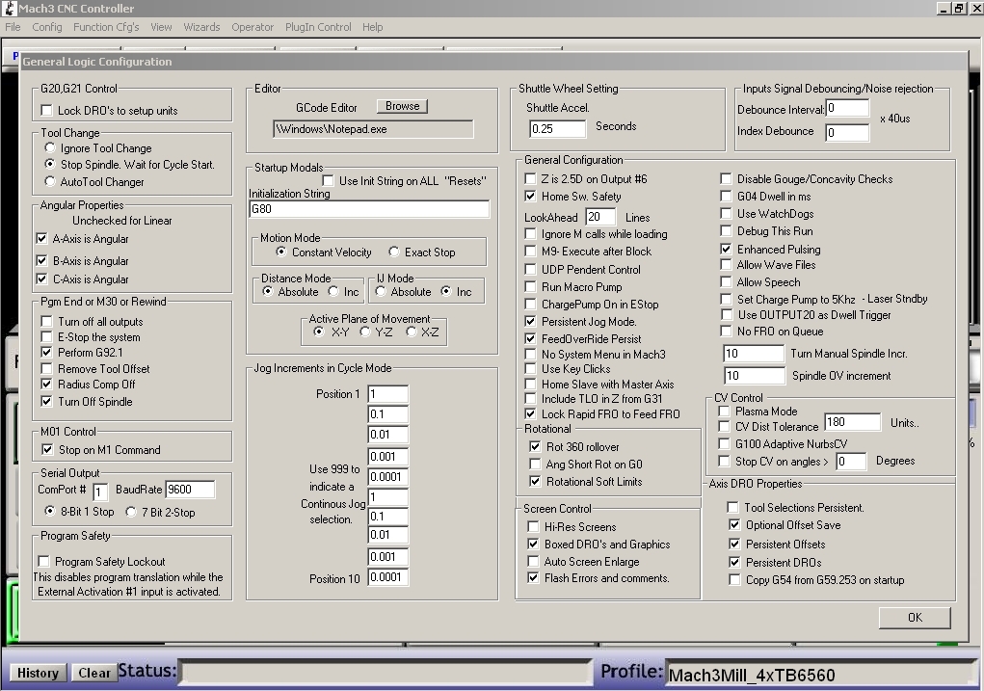Choose Y-Z active plane of movement

365,332
